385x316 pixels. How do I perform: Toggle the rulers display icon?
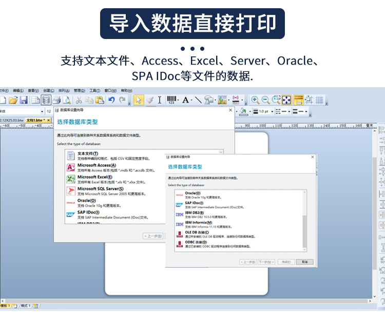(299, 100)
